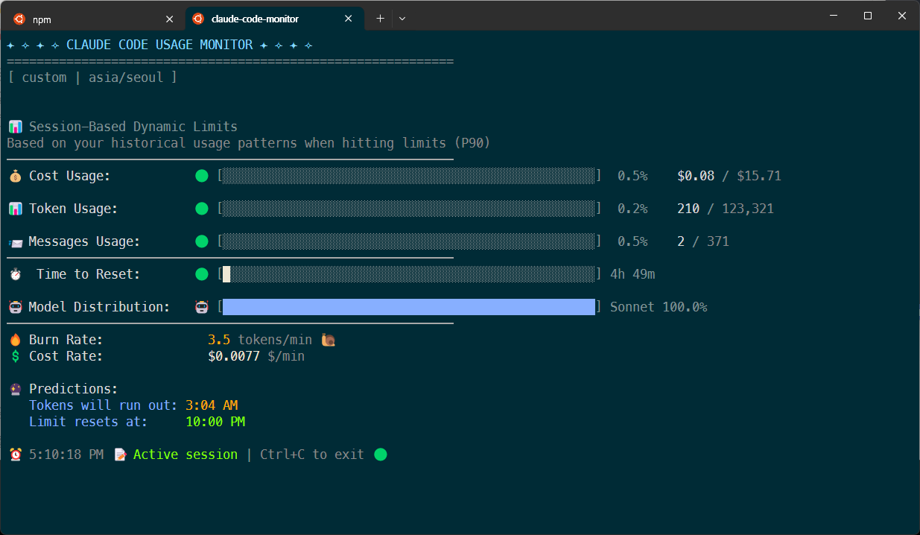Click the '10:00 PM' limit reset time

(215, 422)
